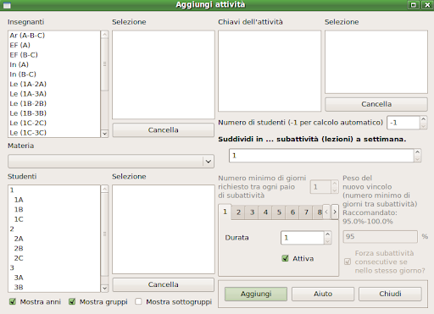Viewport: 434px width, 314px height.
Task: Click the Aggiungi button
Action: pos(256,294)
